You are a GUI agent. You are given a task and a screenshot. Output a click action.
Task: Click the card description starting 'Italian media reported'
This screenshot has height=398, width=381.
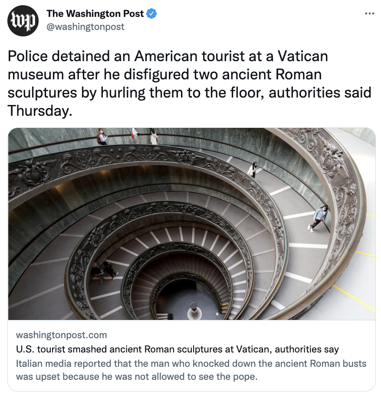tap(191, 370)
